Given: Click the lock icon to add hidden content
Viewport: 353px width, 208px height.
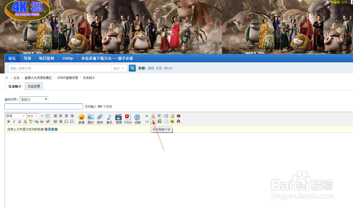Looking at the screenshot, I should coord(153,121).
